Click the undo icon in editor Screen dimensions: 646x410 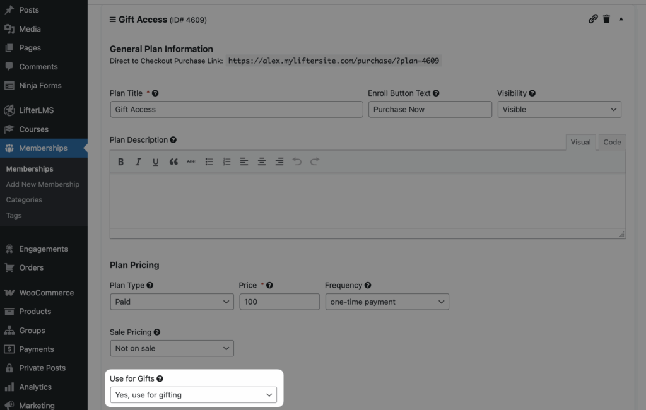click(x=297, y=162)
